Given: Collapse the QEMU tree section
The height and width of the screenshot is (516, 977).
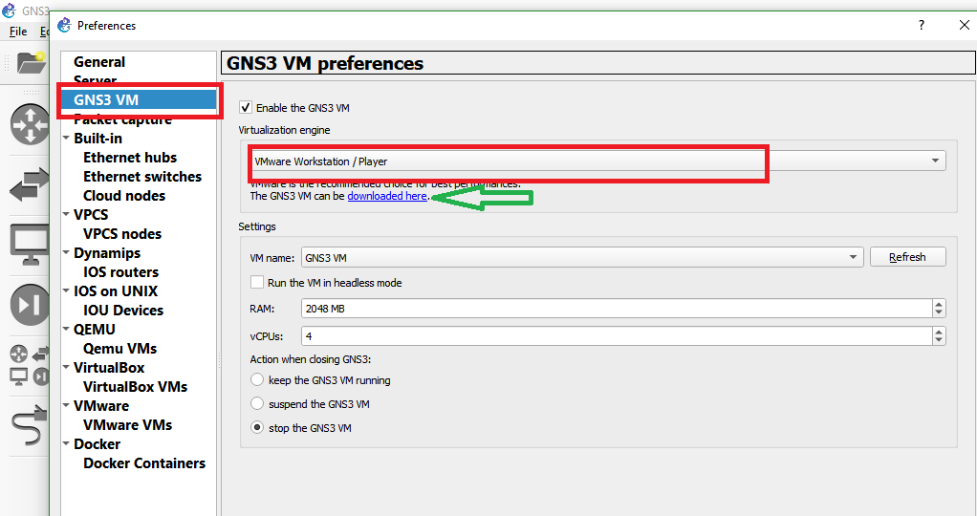Looking at the screenshot, I should pos(66,329).
